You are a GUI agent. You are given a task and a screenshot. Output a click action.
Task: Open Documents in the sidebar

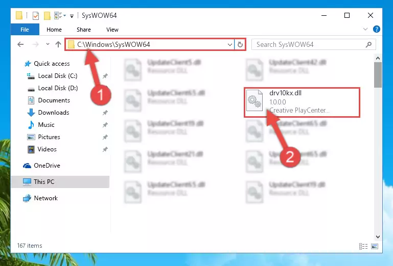49,100
